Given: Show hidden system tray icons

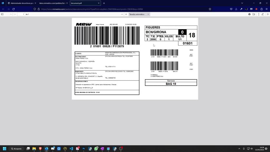Looking at the screenshot, I should pos(239,149).
